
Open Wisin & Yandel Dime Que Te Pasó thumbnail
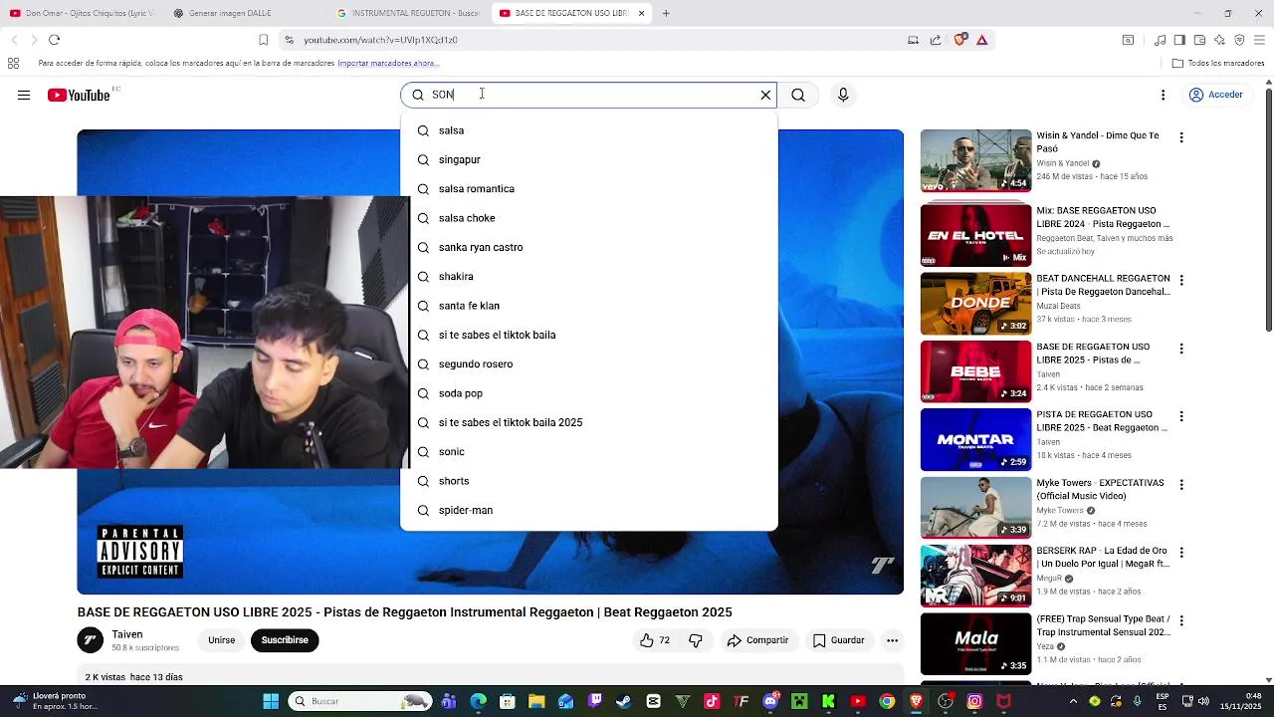pos(975,160)
